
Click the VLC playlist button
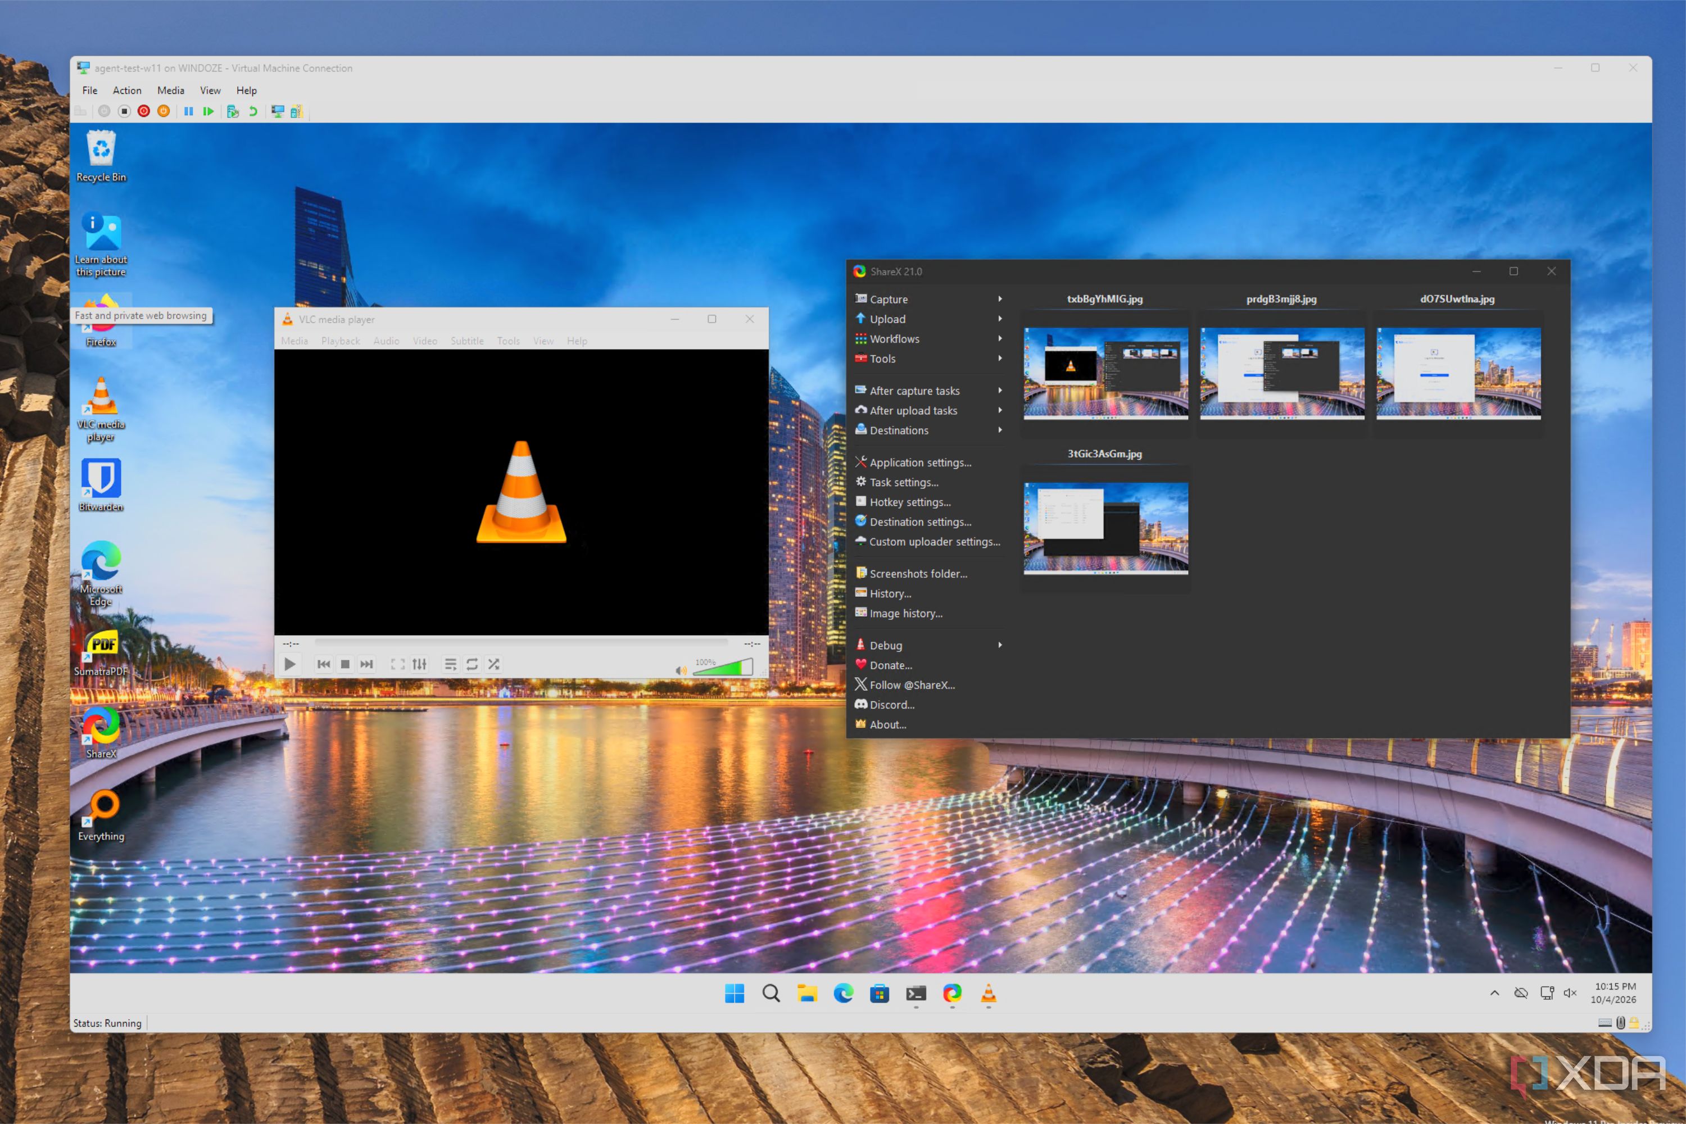coord(450,664)
